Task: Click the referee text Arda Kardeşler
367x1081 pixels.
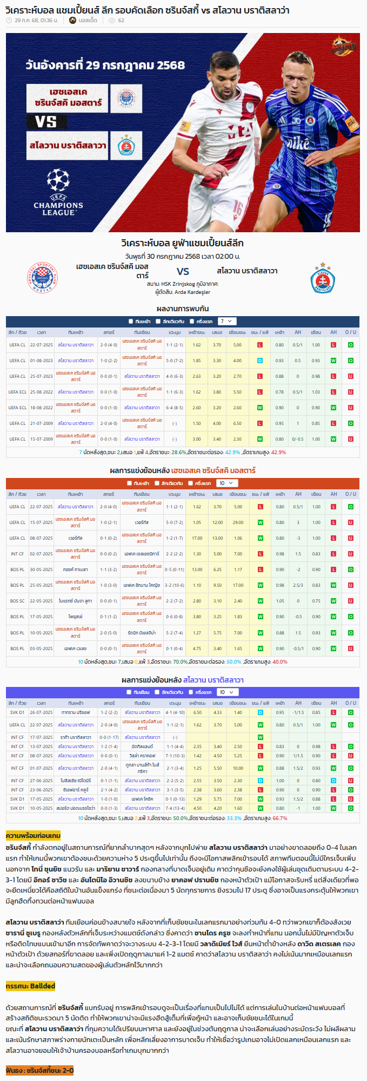Action: pyautogui.click(x=192, y=292)
